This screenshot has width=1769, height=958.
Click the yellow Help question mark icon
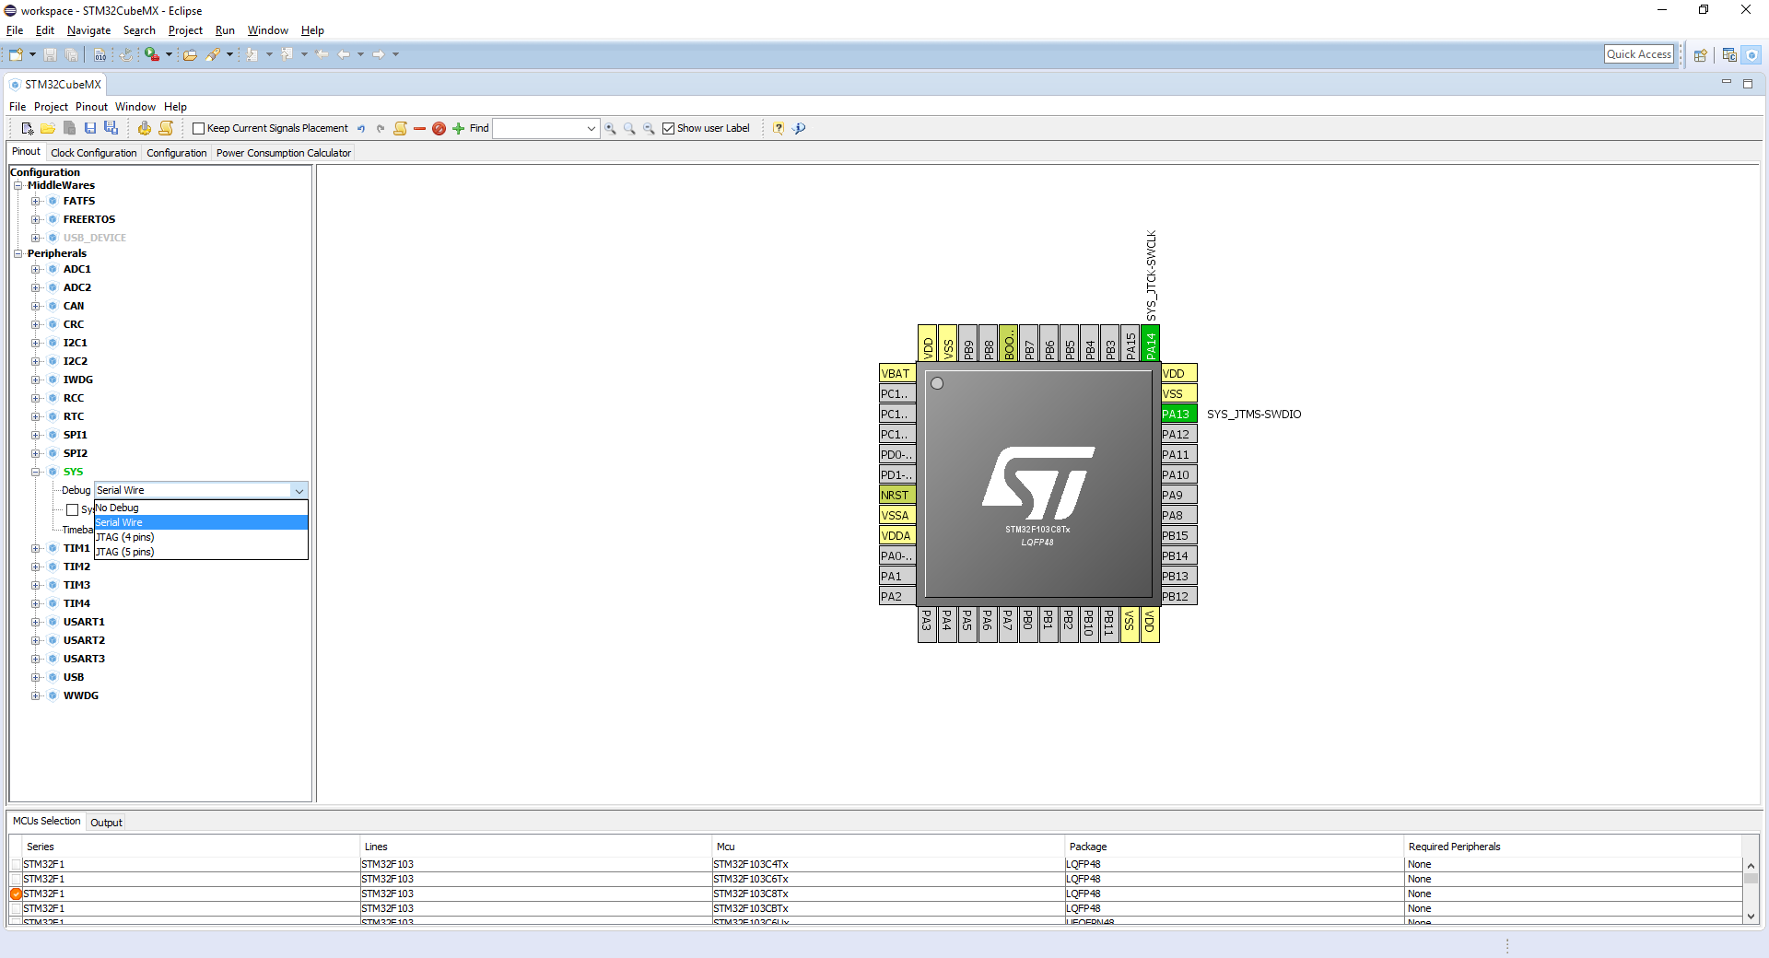tap(779, 128)
